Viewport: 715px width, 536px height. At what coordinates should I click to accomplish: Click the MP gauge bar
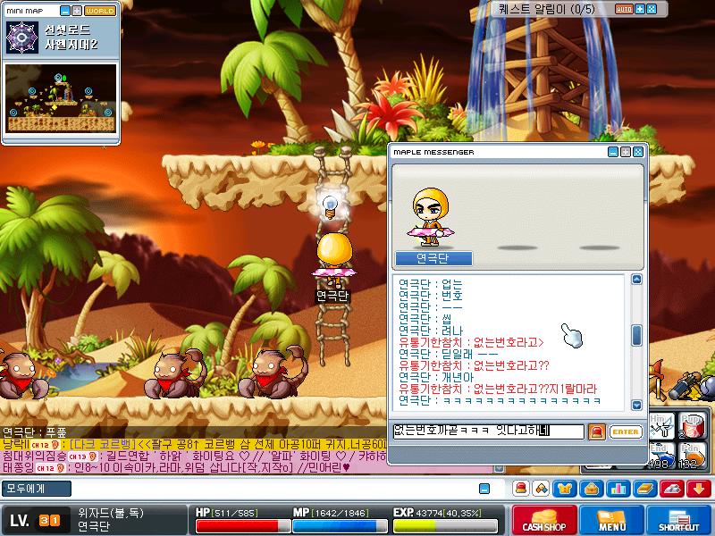click(340, 526)
